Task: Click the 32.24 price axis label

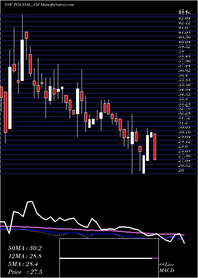Action: [185, 114]
